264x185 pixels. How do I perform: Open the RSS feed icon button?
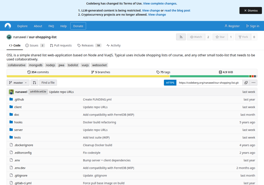coord(181,37)
